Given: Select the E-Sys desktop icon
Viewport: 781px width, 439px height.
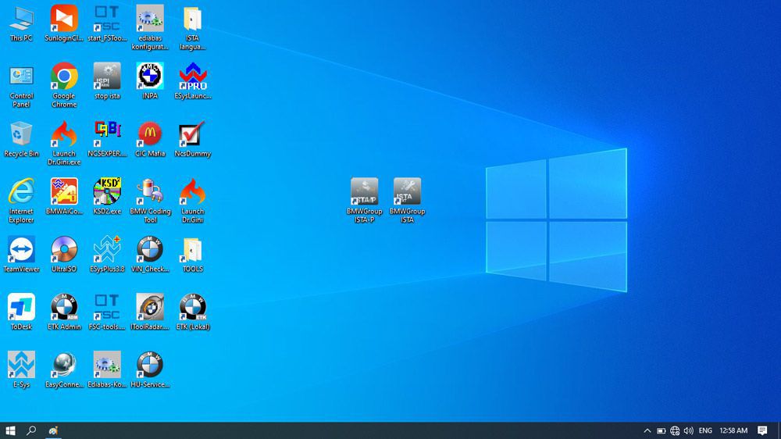Looking at the screenshot, I should tap(21, 370).
